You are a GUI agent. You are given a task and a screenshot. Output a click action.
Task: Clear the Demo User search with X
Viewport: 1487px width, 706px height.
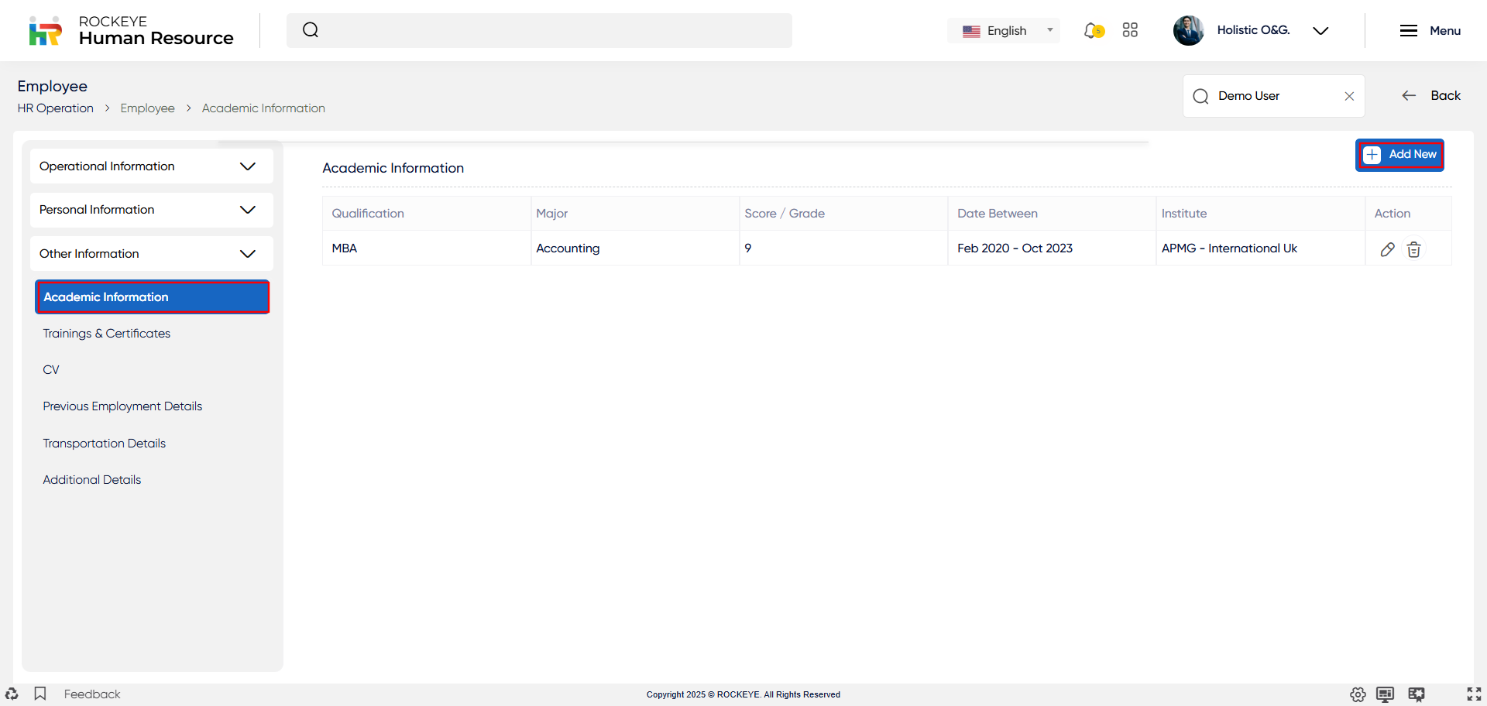click(x=1349, y=96)
